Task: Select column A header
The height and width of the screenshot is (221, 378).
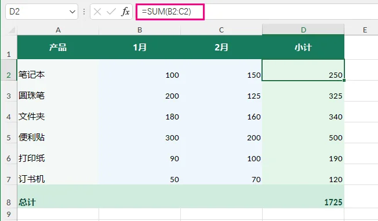Action: (x=58, y=30)
